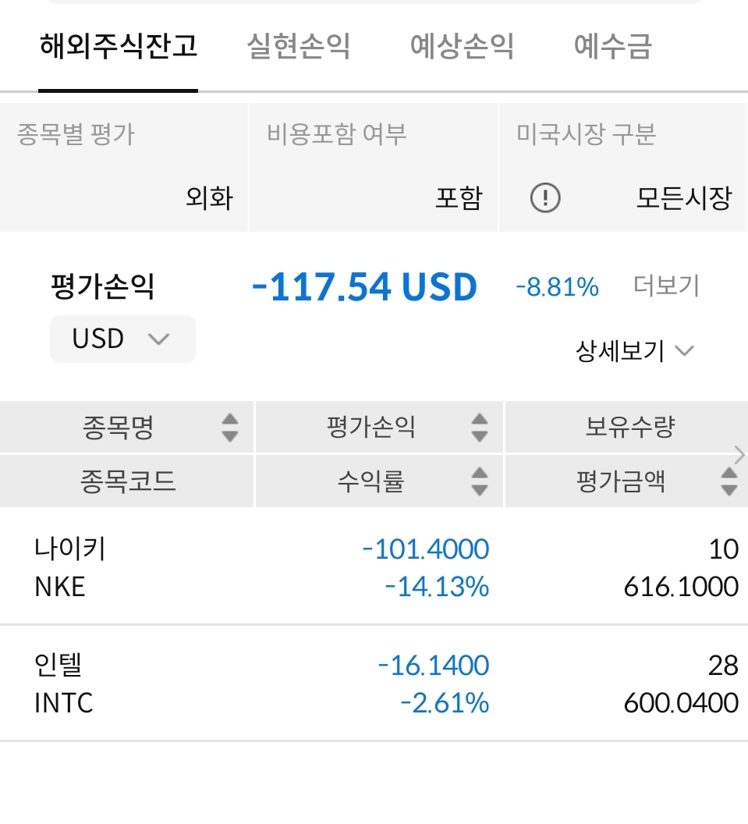The height and width of the screenshot is (824, 748).
Task: Click the info icon beside 모든시장
Action: (x=545, y=198)
